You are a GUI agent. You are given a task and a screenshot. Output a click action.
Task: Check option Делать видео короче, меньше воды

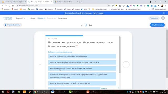pos(82,62)
